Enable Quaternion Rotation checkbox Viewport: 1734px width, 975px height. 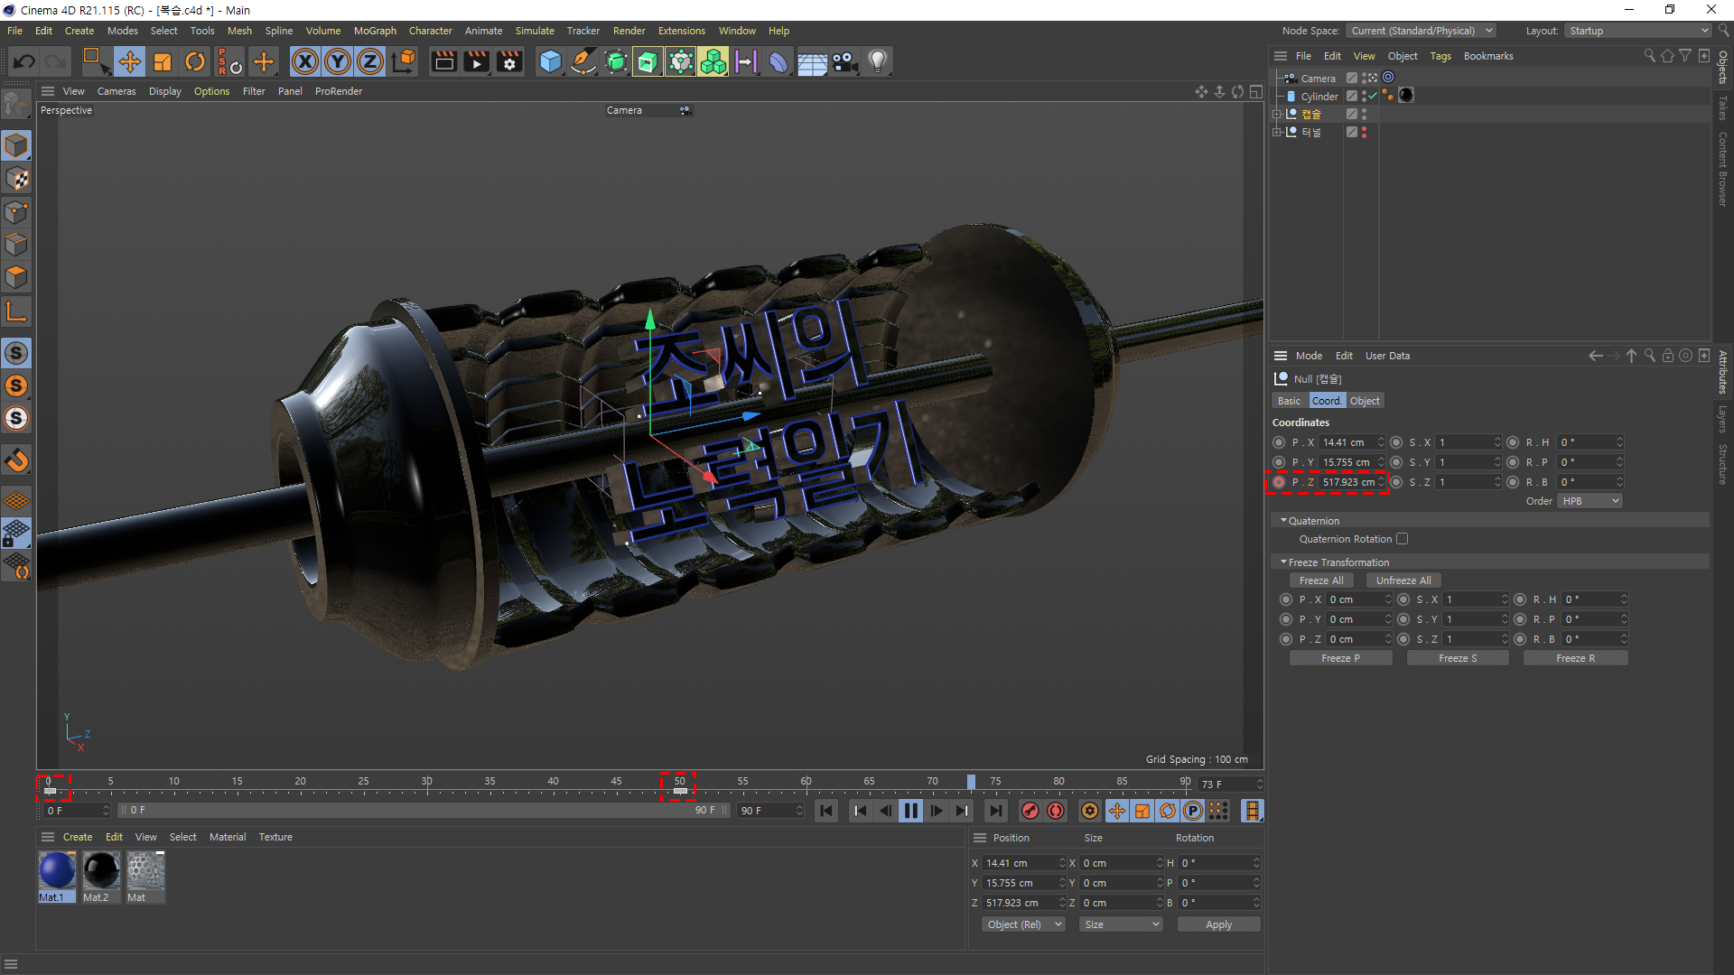[x=1402, y=539]
